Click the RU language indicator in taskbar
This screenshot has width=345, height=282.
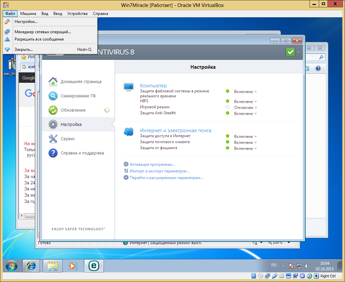pos(274,265)
